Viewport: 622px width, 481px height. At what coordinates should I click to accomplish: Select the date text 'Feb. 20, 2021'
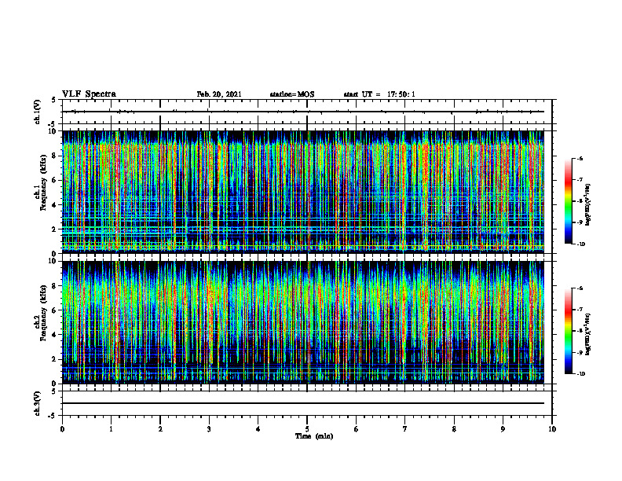pyautogui.click(x=219, y=94)
